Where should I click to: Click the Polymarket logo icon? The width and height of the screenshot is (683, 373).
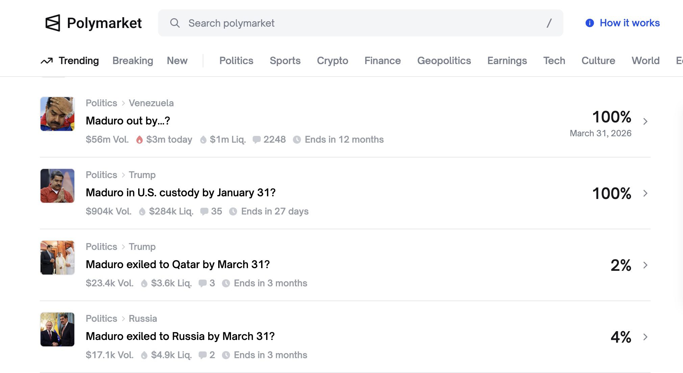point(53,23)
